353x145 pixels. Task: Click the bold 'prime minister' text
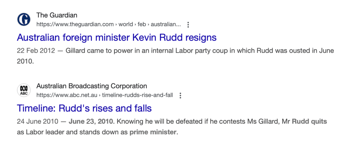pos(153,132)
